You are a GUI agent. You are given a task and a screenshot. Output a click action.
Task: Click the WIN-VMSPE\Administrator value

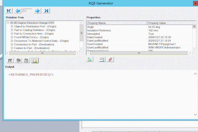click(164, 47)
